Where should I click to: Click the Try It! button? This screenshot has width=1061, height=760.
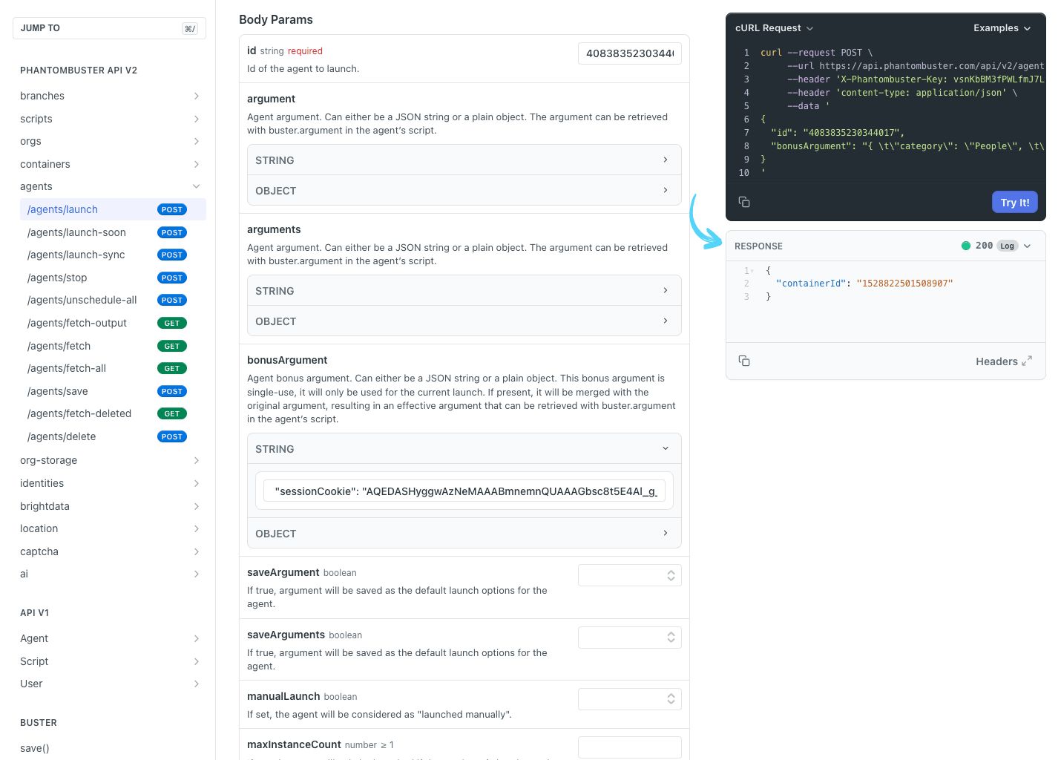1015,202
